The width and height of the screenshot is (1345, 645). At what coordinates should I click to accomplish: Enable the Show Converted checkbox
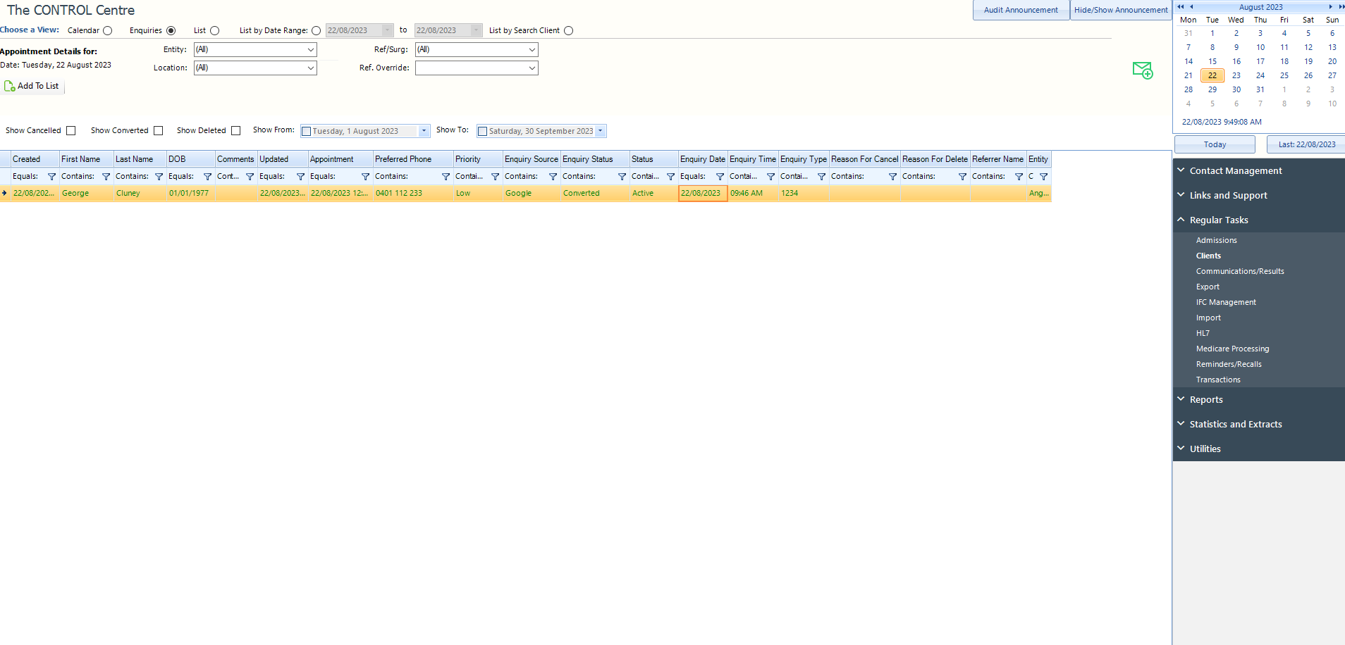[159, 131]
